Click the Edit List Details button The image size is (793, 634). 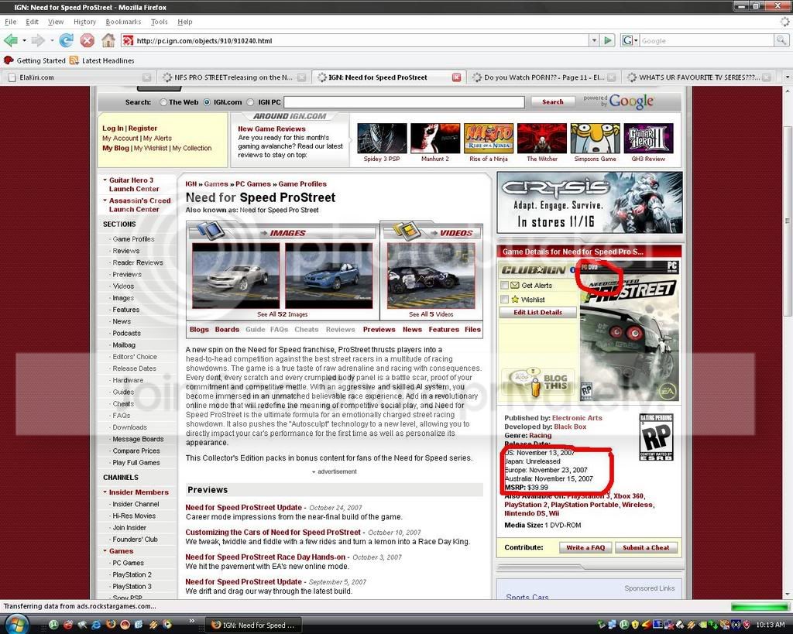(x=537, y=313)
